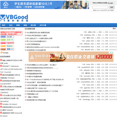Image resolution: width=117 pixels, height=117 pixels.
Task: Open the JPG DPI batch modifier topic
Action: click(34, 76)
